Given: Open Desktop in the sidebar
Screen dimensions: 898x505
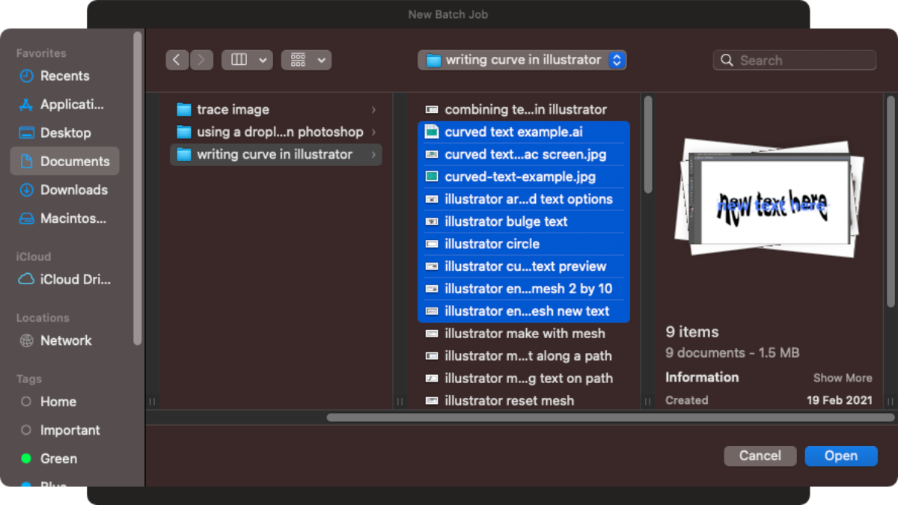Looking at the screenshot, I should click(x=64, y=132).
